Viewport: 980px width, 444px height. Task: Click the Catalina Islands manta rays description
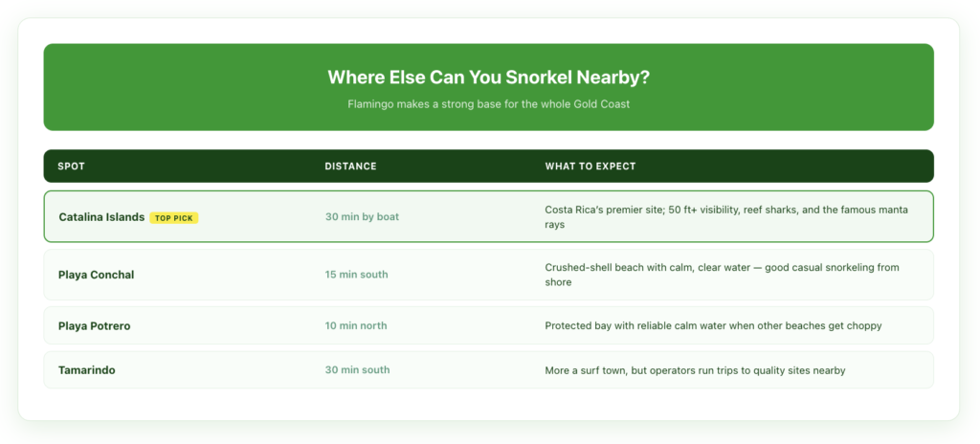tap(726, 217)
